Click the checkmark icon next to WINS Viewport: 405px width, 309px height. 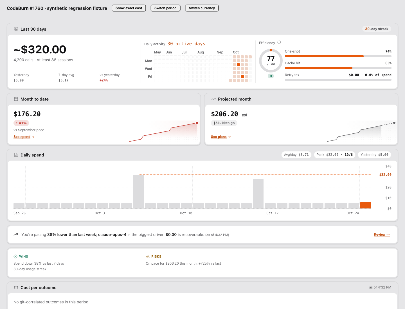coord(15,256)
